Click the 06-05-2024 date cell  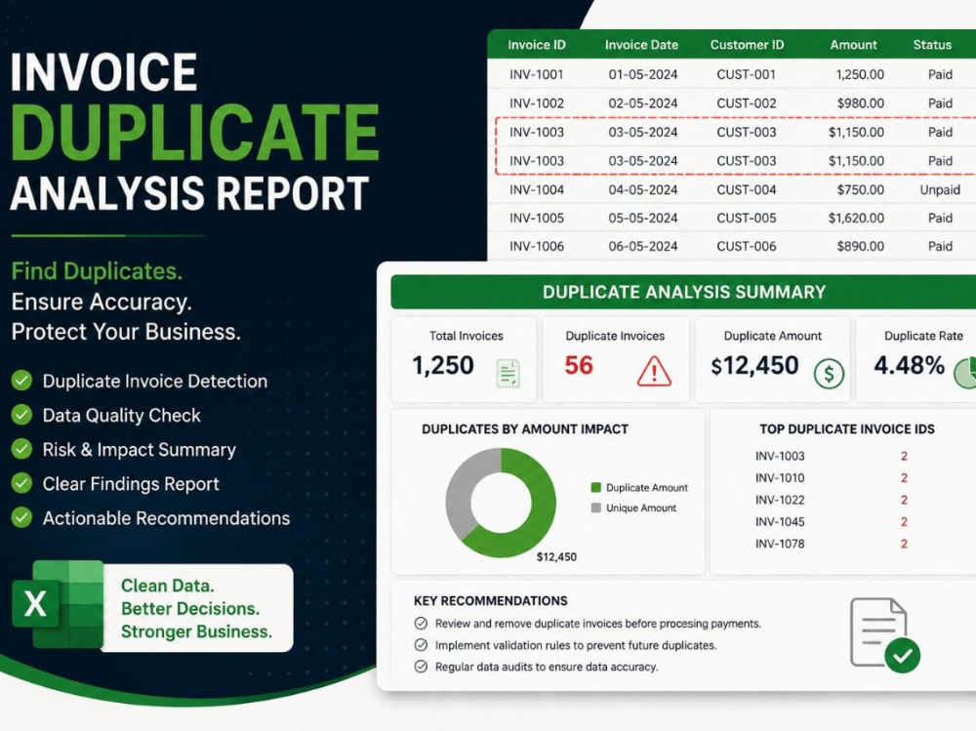point(643,247)
